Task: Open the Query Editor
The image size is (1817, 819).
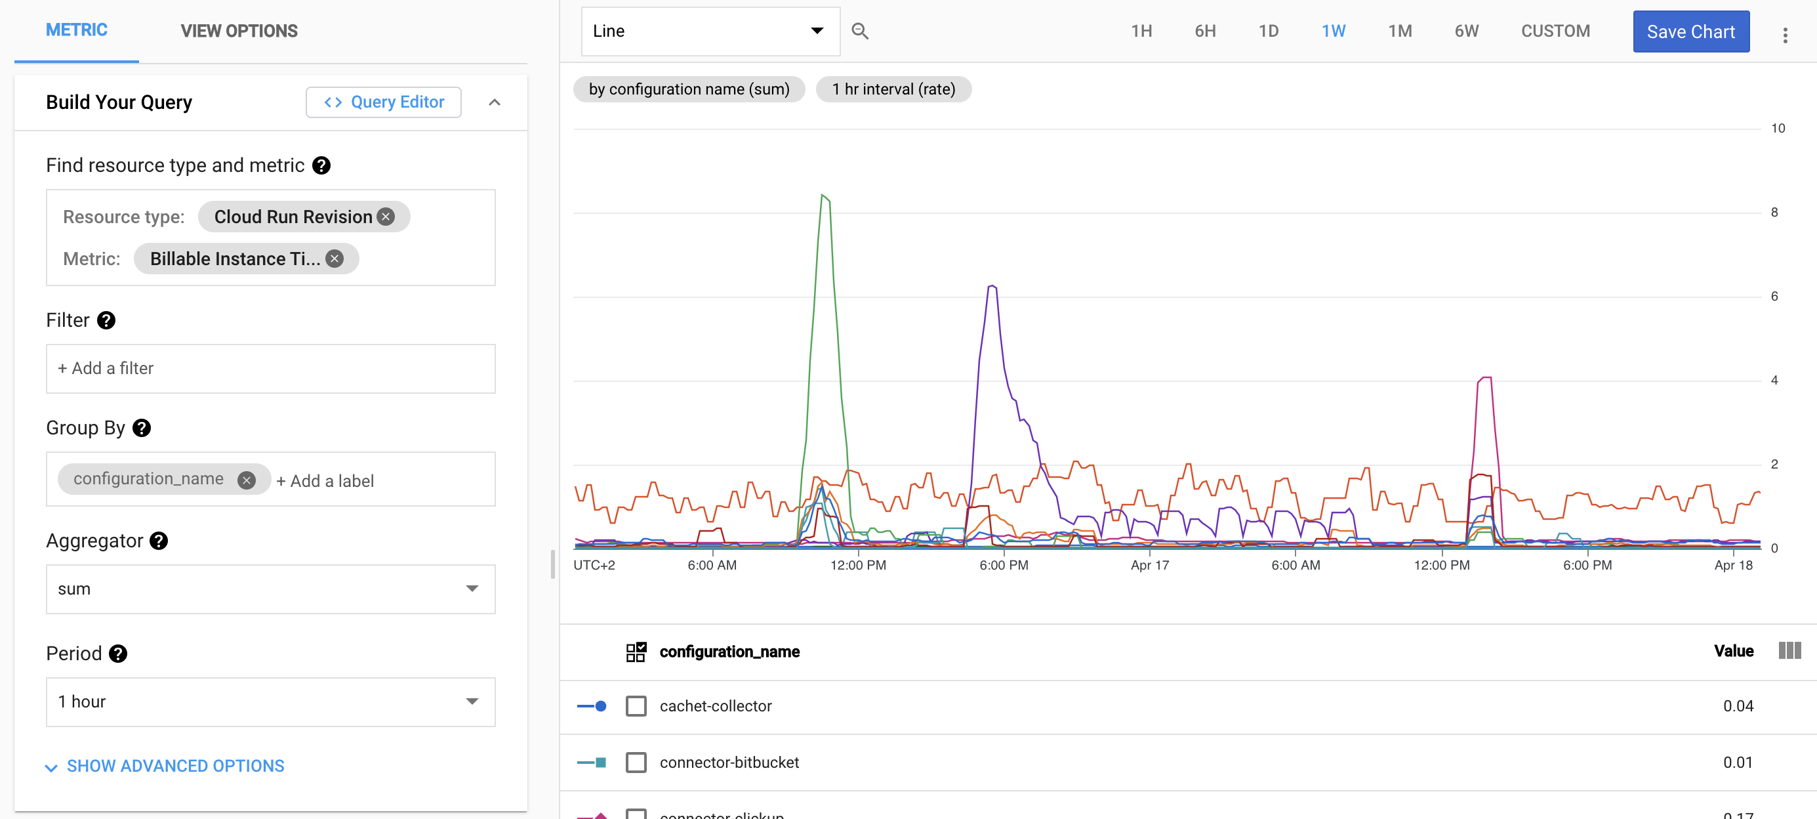Action: pyautogui.click(x=384, y=102)
